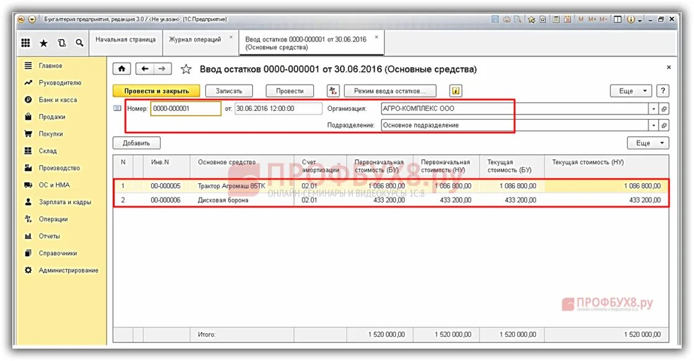This screenshot has height=361, width=694.
Task: Open the sections menu grid icon
Action: pos(25,43)
